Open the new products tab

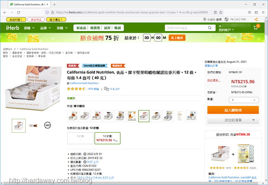81,28
